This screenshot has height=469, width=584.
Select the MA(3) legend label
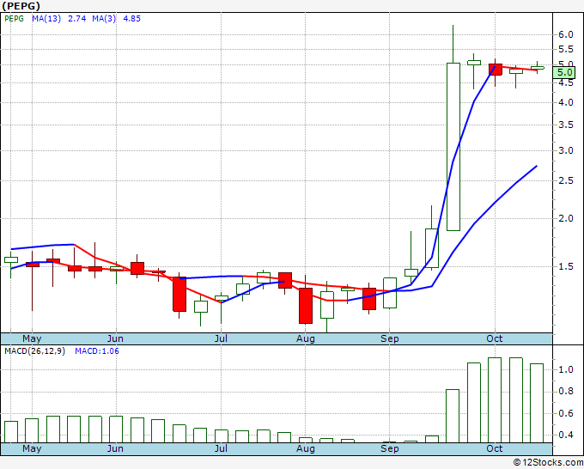106,17
